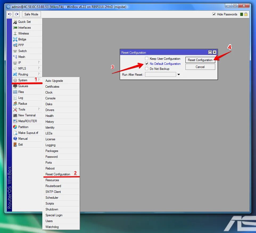Click the New Terminal icon
The height and width of the screenshot is (233, 256).
[x=15, y=115]
